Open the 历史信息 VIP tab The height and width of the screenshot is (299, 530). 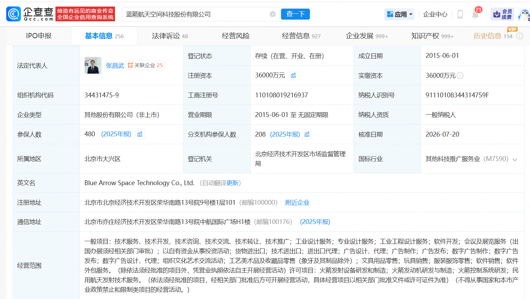(x=493, y=36)
